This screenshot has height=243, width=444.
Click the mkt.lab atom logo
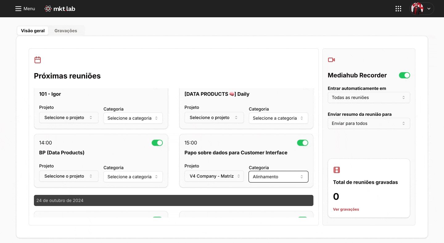[x=48, y=9]
